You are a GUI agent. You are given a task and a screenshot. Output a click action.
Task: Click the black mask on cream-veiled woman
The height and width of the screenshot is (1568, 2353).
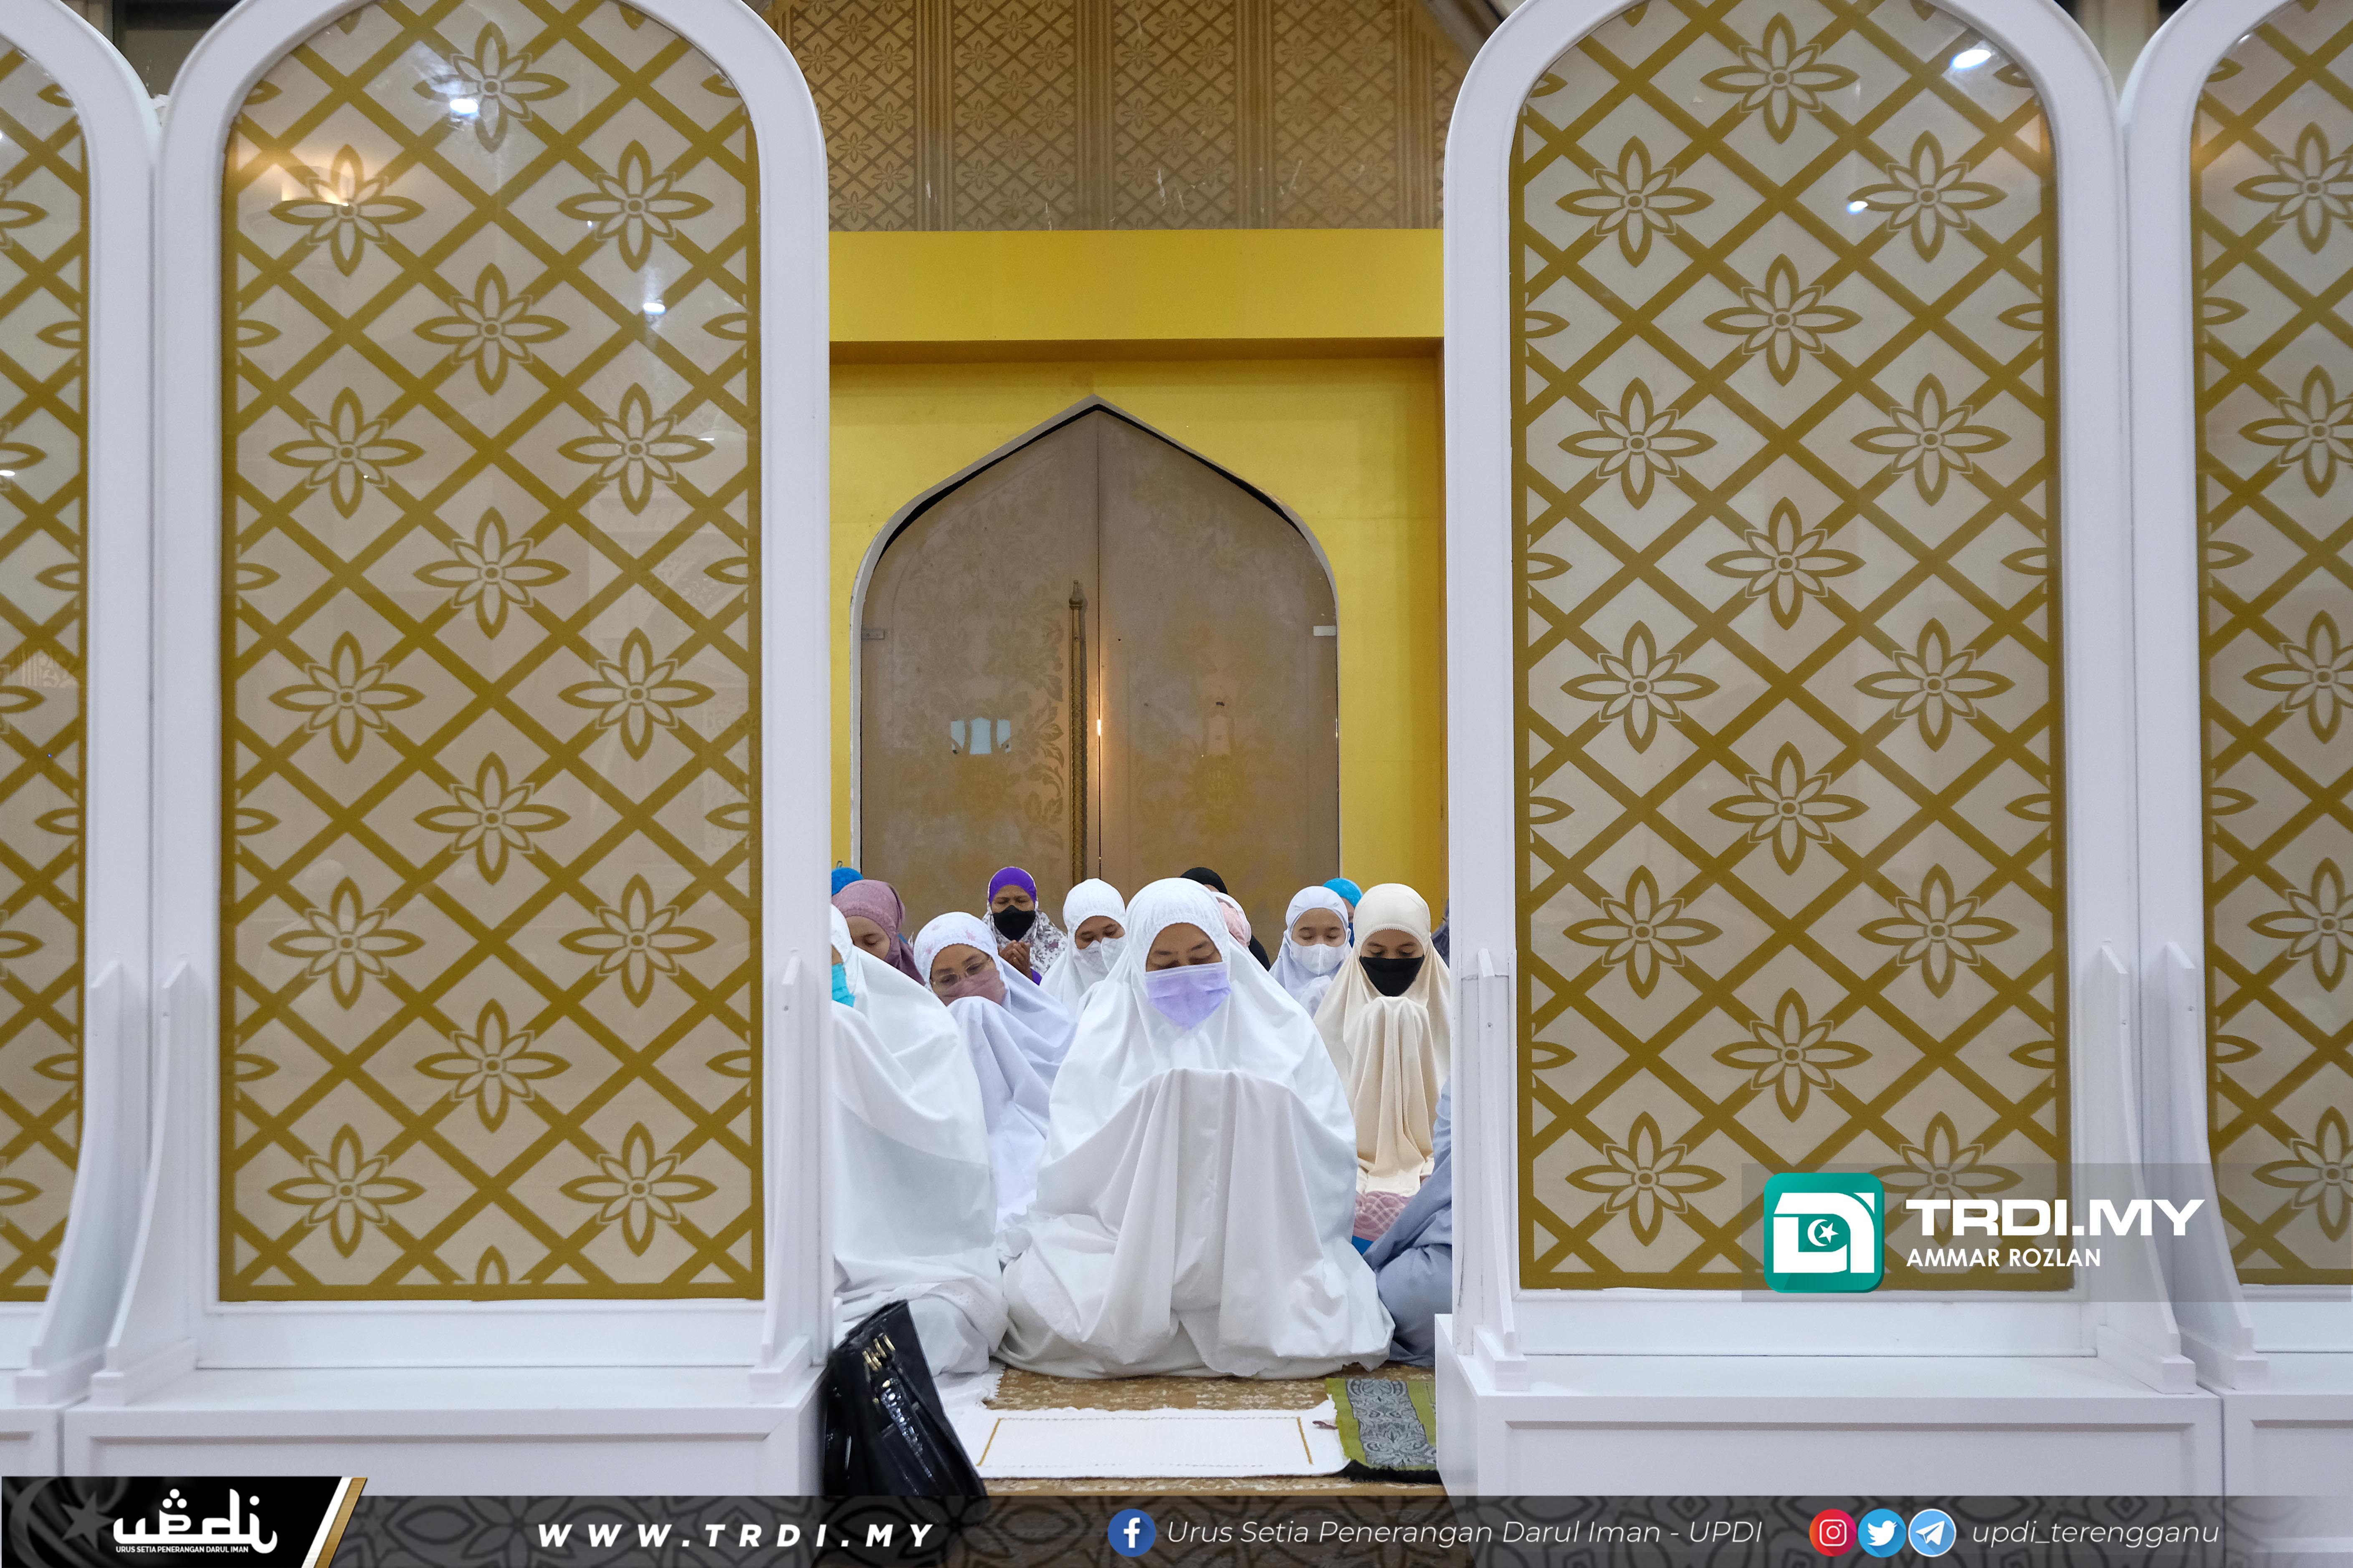click(1391, 974)
